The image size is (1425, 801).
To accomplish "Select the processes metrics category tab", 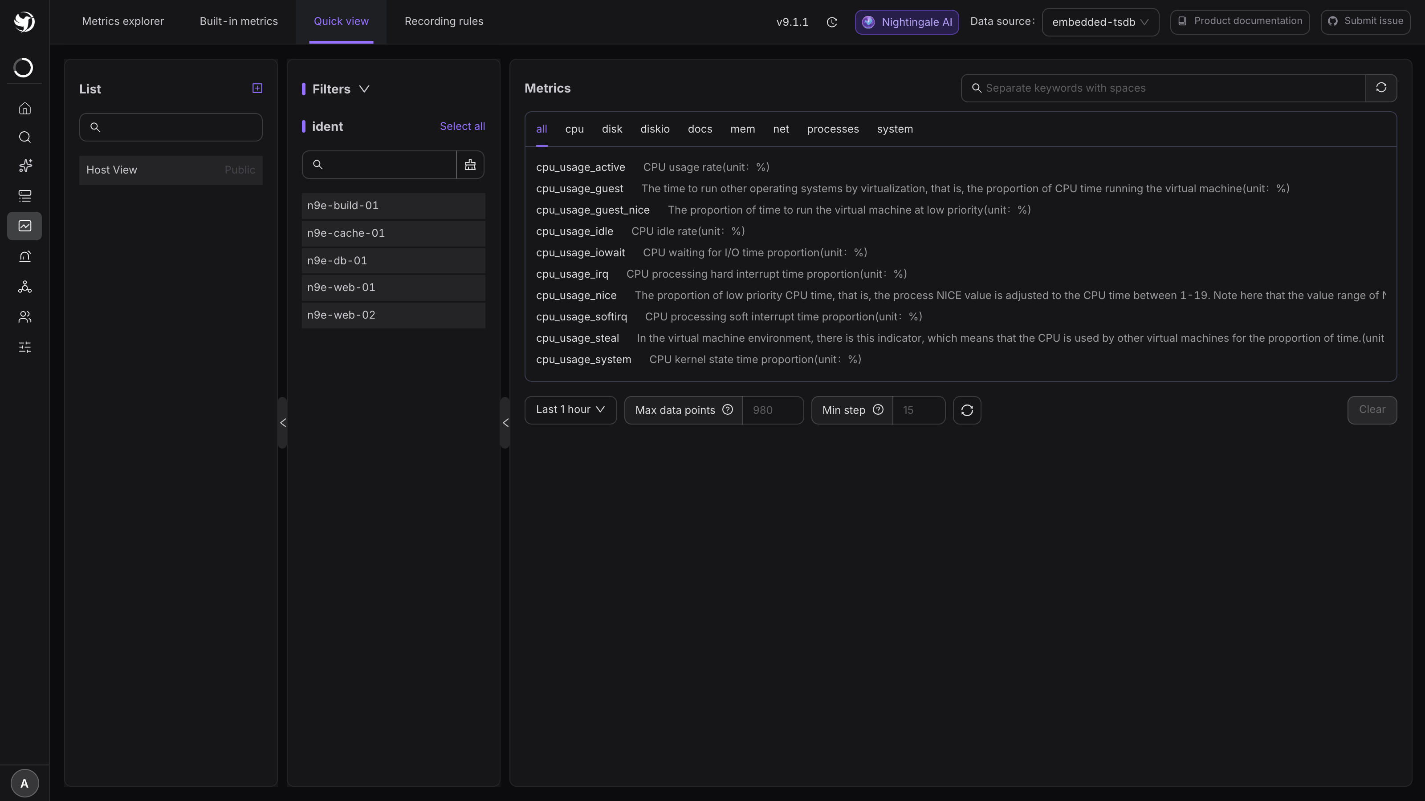I will point(833,129).
